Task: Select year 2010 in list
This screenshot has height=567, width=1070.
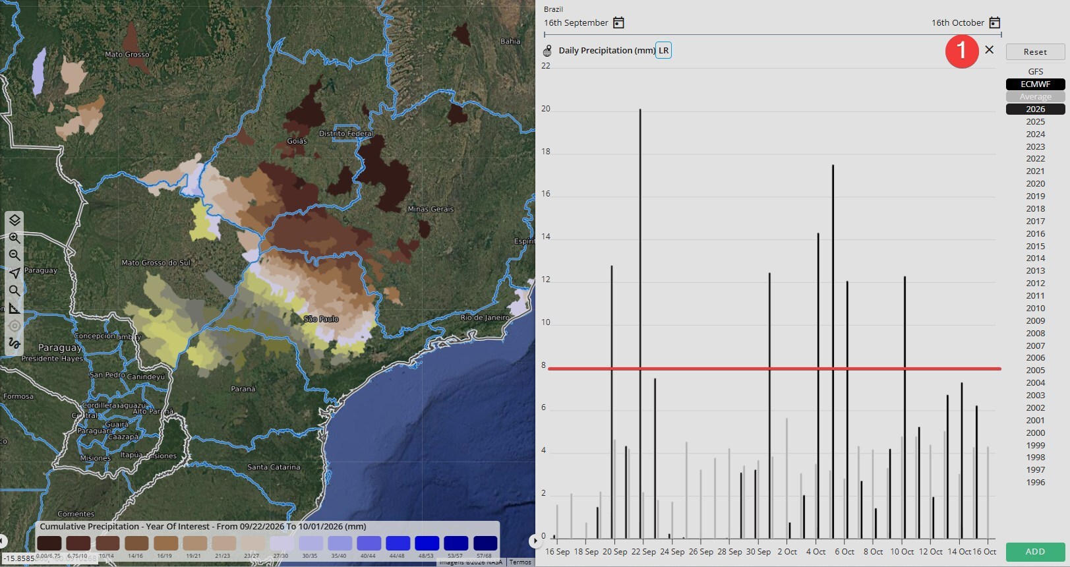Action: pyautogui.click(x=1035, y=308)
